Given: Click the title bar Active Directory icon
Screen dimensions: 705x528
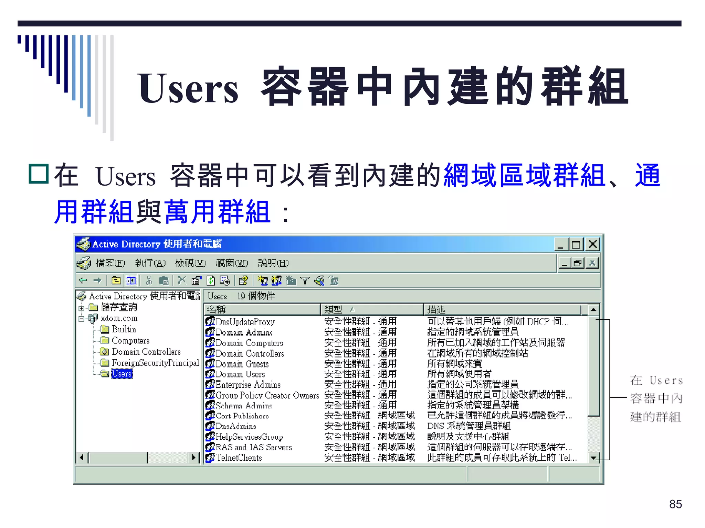Looking at the screenshot, I should point(83,244).
